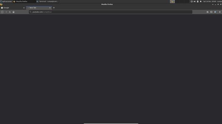Open the Firefox hamburger menu

pyautogui.click(x=220, y=12)
